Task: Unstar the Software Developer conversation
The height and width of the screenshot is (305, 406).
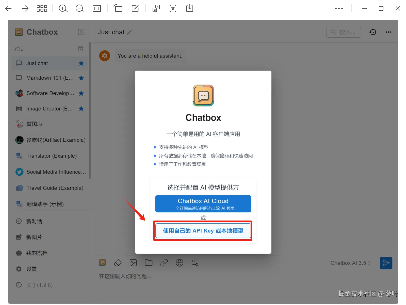Action: click(81, 93)
